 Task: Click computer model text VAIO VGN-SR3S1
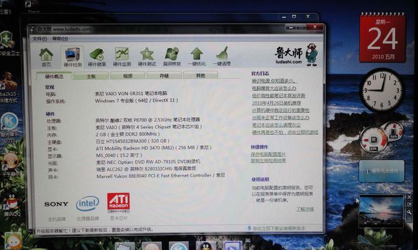pyautogui.click(x=131, y=93)
